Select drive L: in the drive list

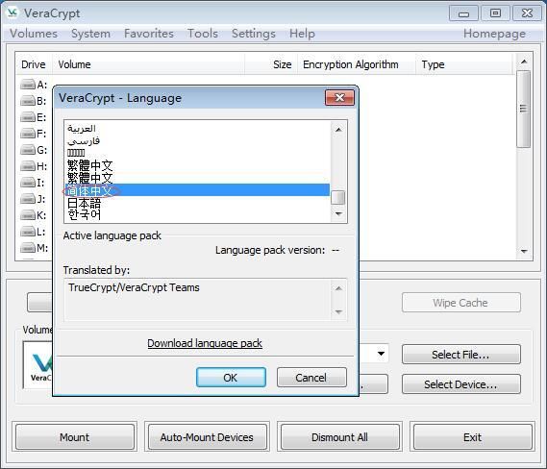[x=34, y=232]
